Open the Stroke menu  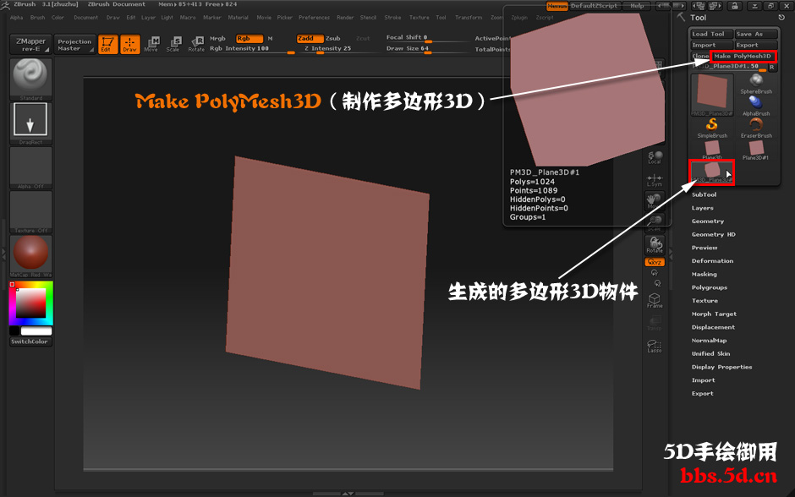[392, 17]
